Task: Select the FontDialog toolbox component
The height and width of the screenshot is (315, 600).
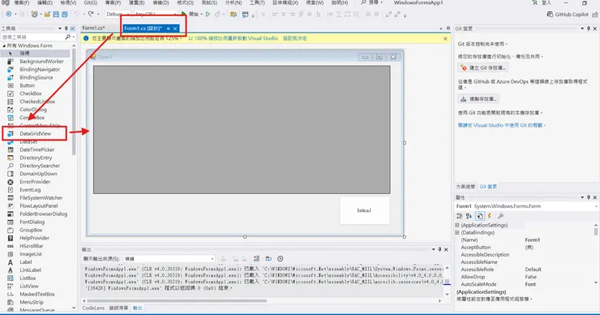Action: 32,222
